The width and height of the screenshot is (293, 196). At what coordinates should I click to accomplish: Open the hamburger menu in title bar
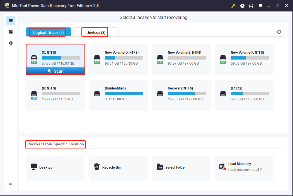pos(260,6)
